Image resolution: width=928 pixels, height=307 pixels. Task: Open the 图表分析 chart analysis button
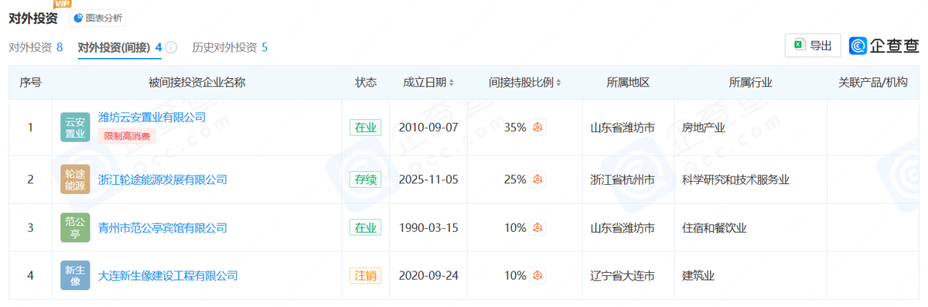[x=97, y=18]
